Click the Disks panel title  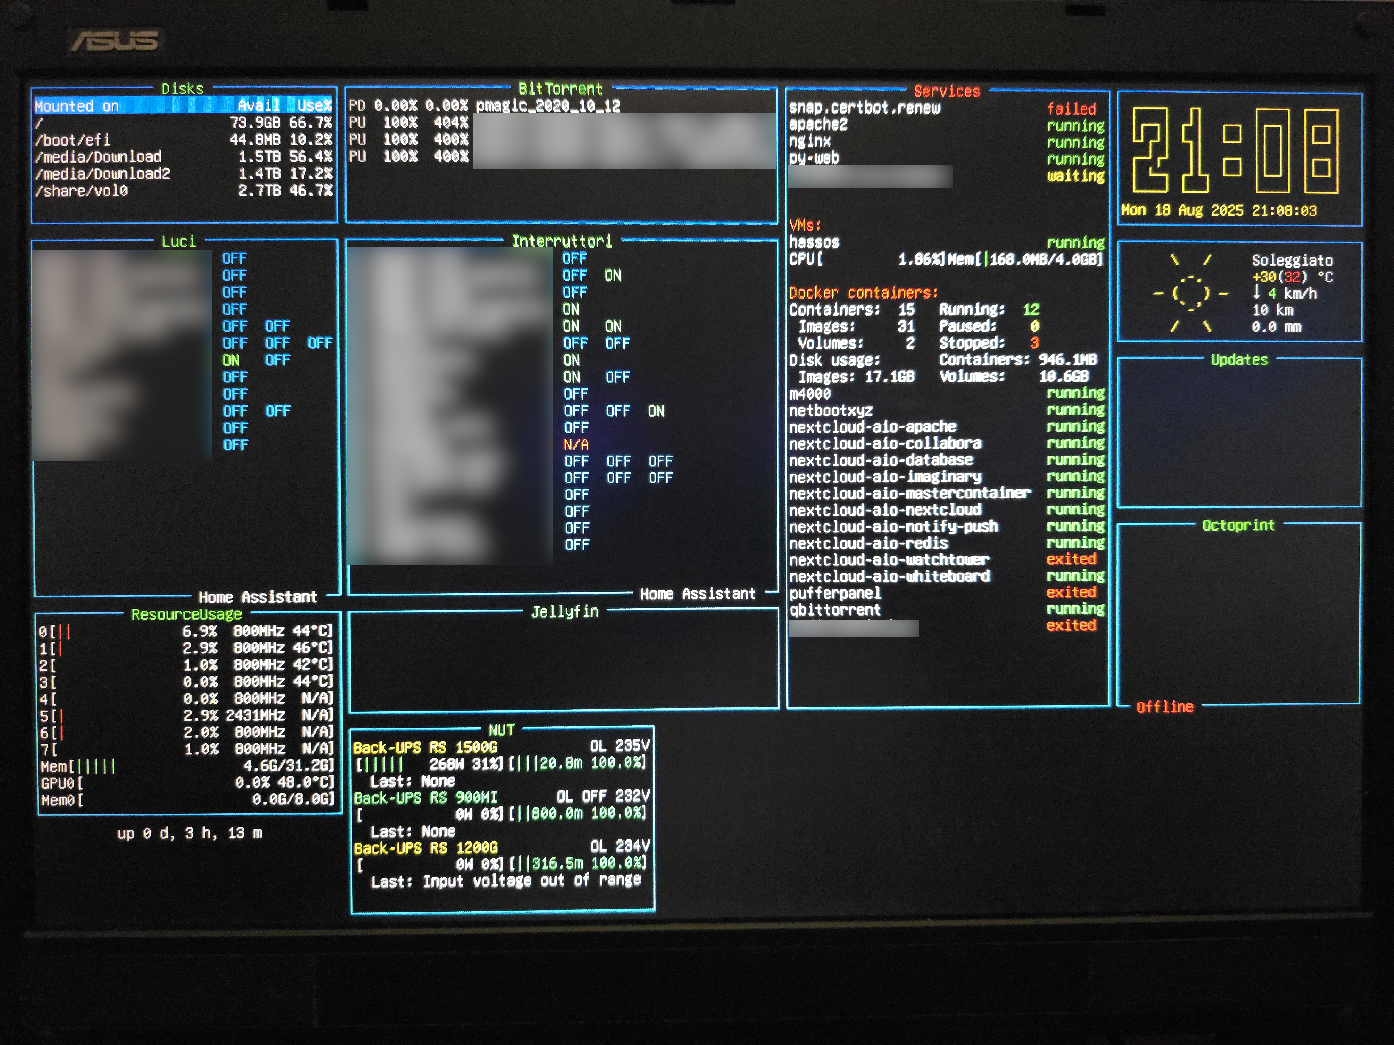(x=182, y=89)
